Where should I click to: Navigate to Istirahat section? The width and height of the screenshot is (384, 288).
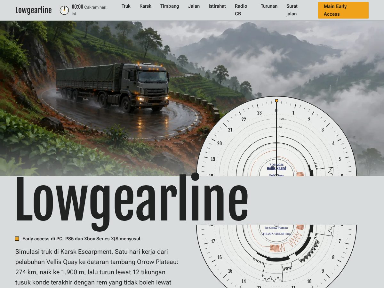click(217, 6)
